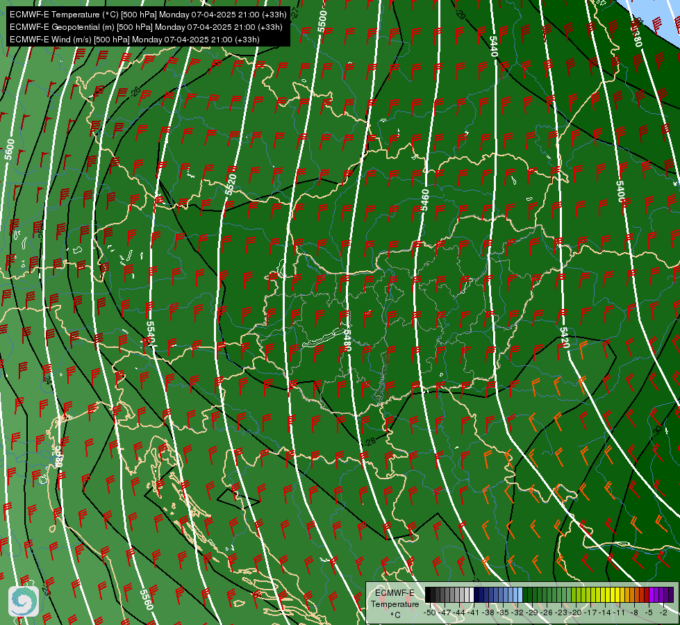
Task: Select the ECMWF-E Temperature title line
Action: point(148,15)
